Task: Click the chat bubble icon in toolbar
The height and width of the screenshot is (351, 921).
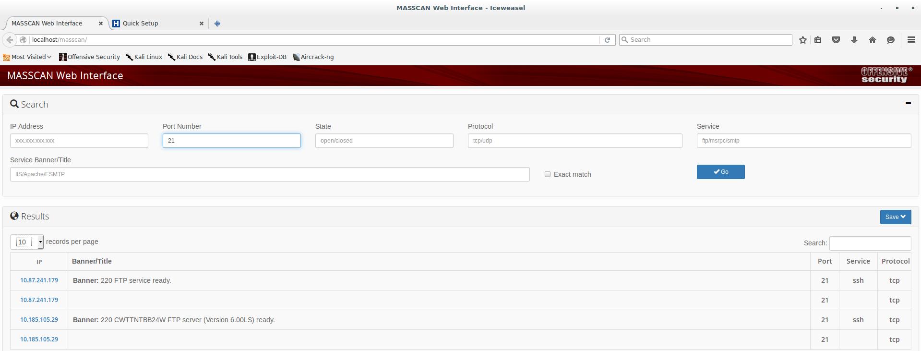Action: 890,40
